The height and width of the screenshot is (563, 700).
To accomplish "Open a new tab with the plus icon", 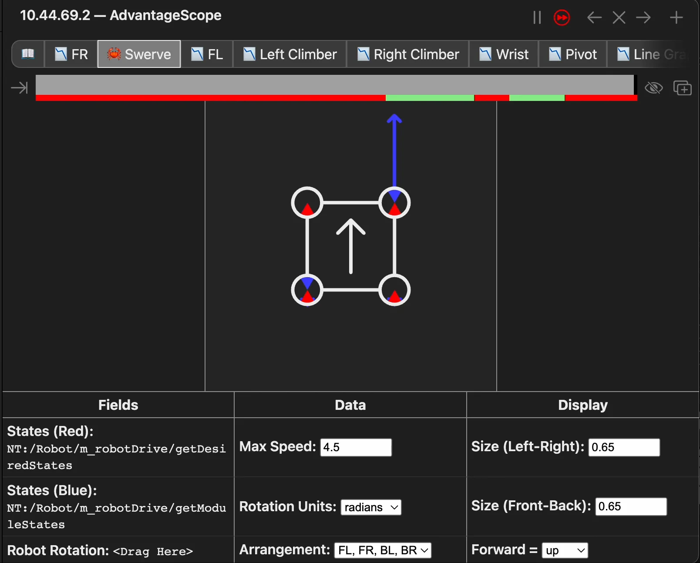I will [676, 17].
